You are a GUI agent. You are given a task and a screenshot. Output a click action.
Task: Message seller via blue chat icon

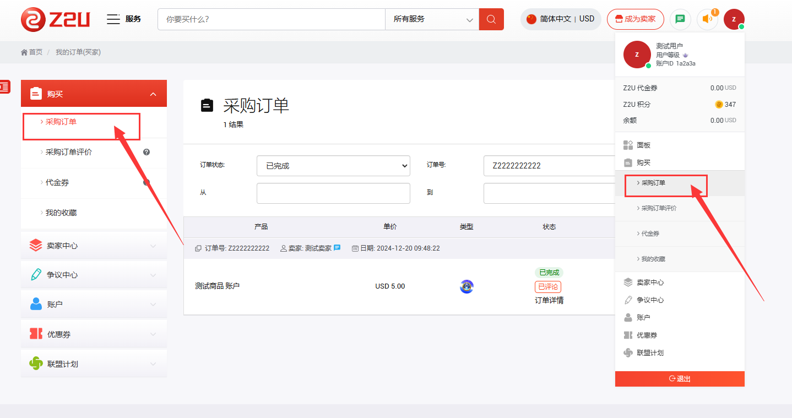[337, 248]
